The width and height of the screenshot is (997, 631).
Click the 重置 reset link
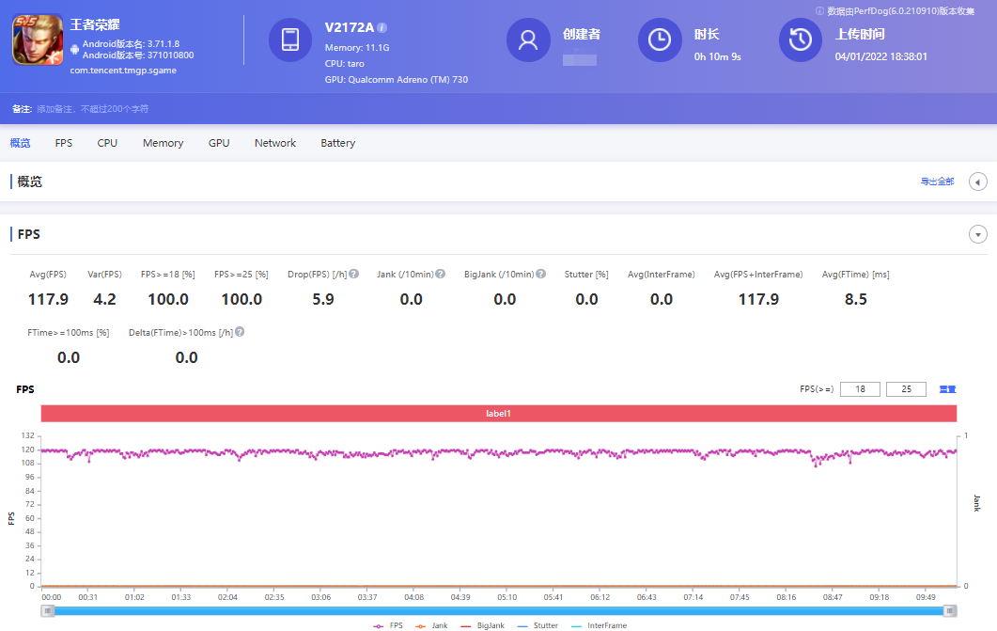[x=947, y=389]
